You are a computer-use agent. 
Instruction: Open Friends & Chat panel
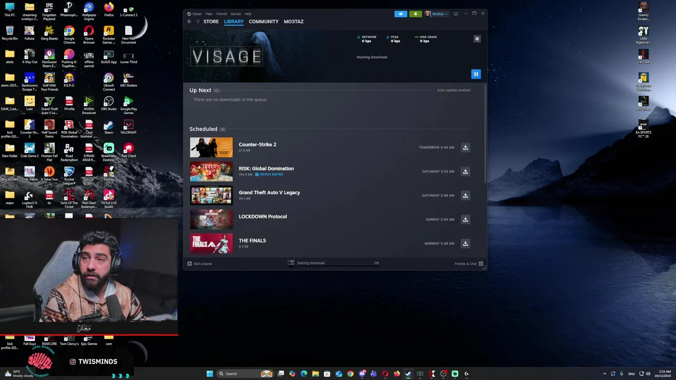(x=468, y=263)
